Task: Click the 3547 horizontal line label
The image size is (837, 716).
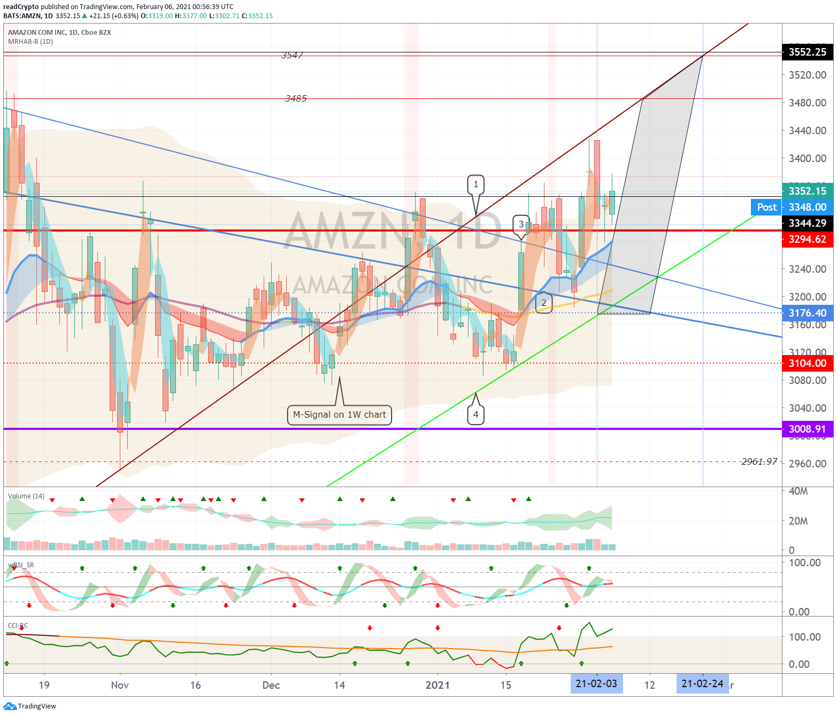Action: point(293,55)
